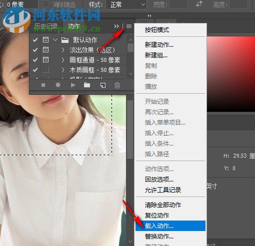Select the 画框通道 - 50 像素 action row
The width and height of the screenshot is (255, 246).
click(95, 60)
